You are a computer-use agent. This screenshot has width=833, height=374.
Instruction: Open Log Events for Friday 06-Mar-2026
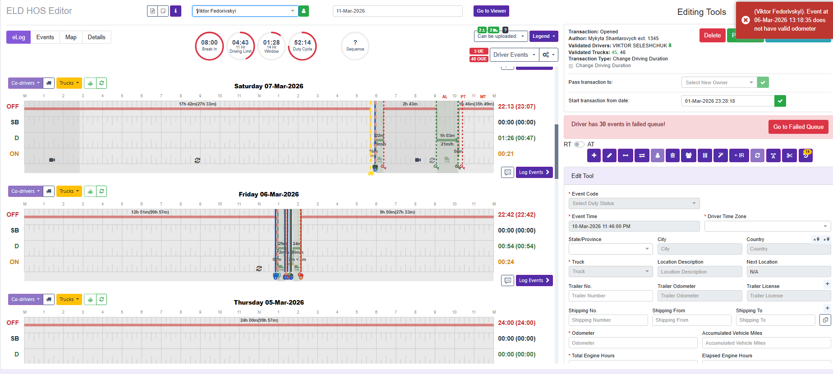534,280
